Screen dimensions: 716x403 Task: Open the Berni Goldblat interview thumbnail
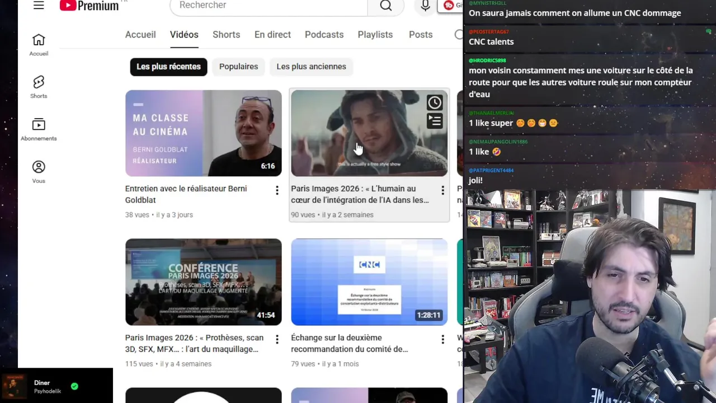(x=204, y=133)
